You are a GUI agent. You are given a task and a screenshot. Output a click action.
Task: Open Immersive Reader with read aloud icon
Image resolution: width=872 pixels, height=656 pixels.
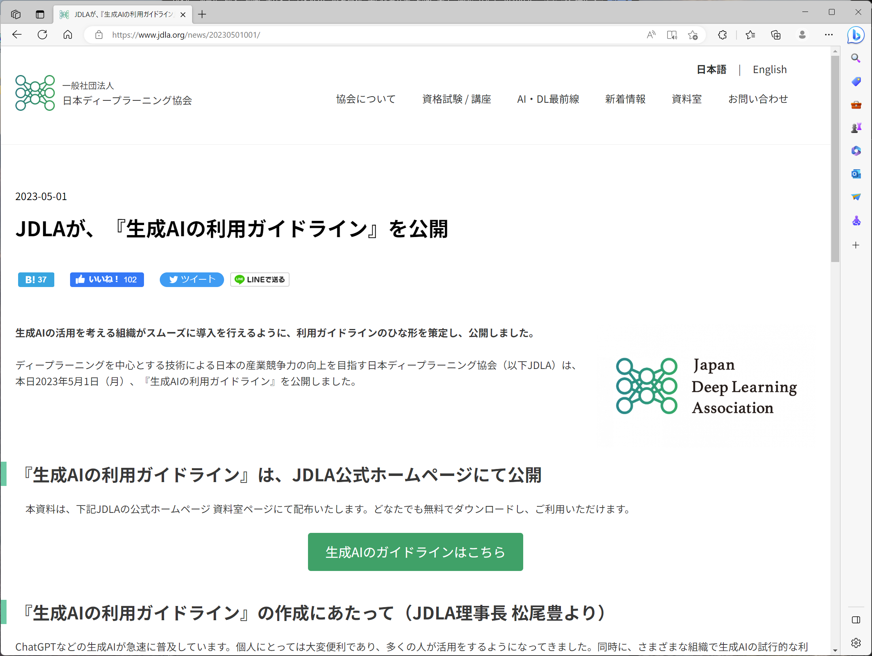pyautogui.click(x=672, y=35)
